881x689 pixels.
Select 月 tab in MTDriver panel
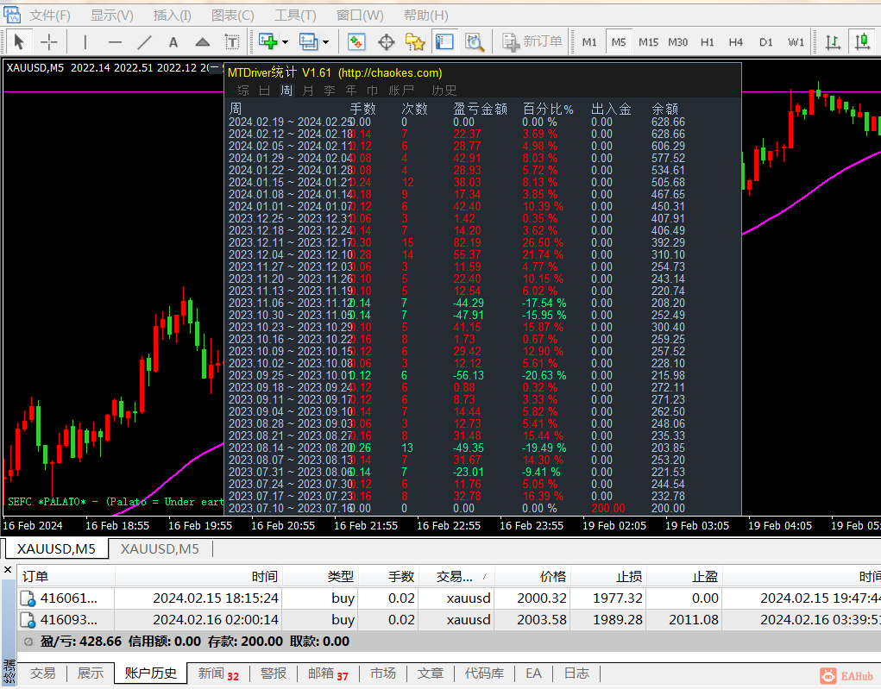[308, 91]
